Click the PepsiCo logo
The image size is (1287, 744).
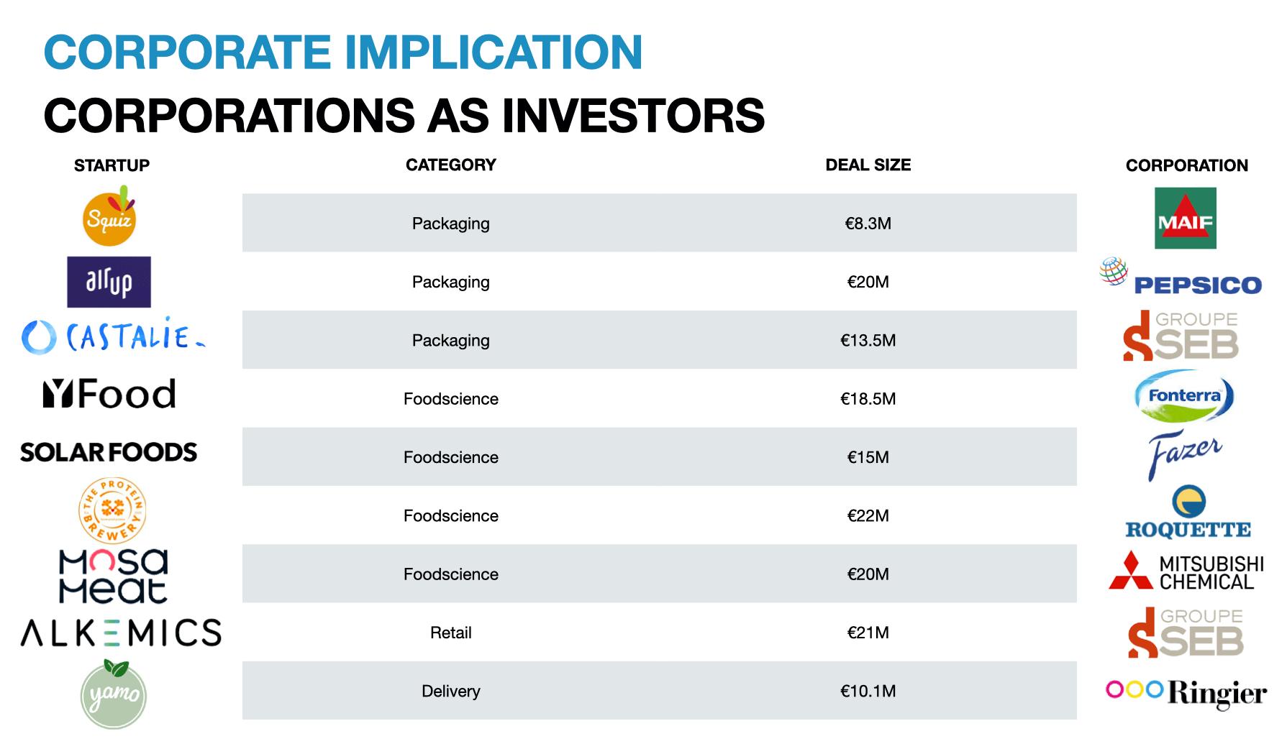[1181, 277]
